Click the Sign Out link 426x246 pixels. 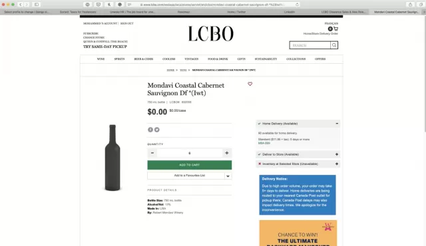127,23
